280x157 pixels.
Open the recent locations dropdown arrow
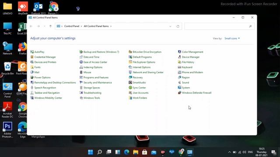[x=45, y=26]
